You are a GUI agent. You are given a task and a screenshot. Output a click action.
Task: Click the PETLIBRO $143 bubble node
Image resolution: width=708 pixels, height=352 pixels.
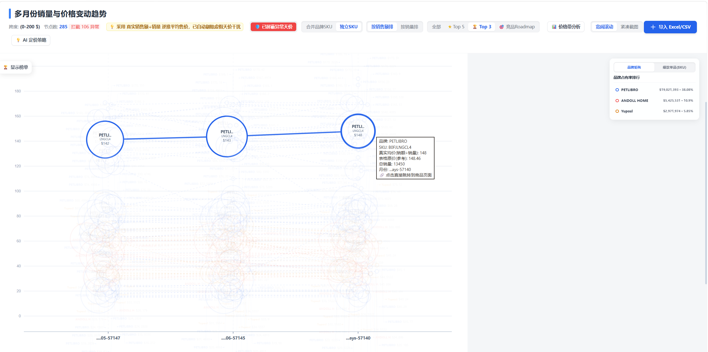(227, 136)
